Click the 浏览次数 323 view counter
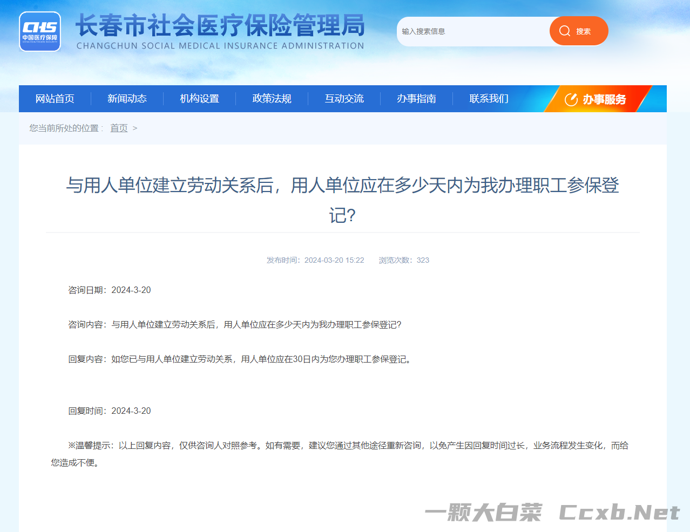Image resolution: width=690 pixels, height=532 pixels. tap(404, 260)
